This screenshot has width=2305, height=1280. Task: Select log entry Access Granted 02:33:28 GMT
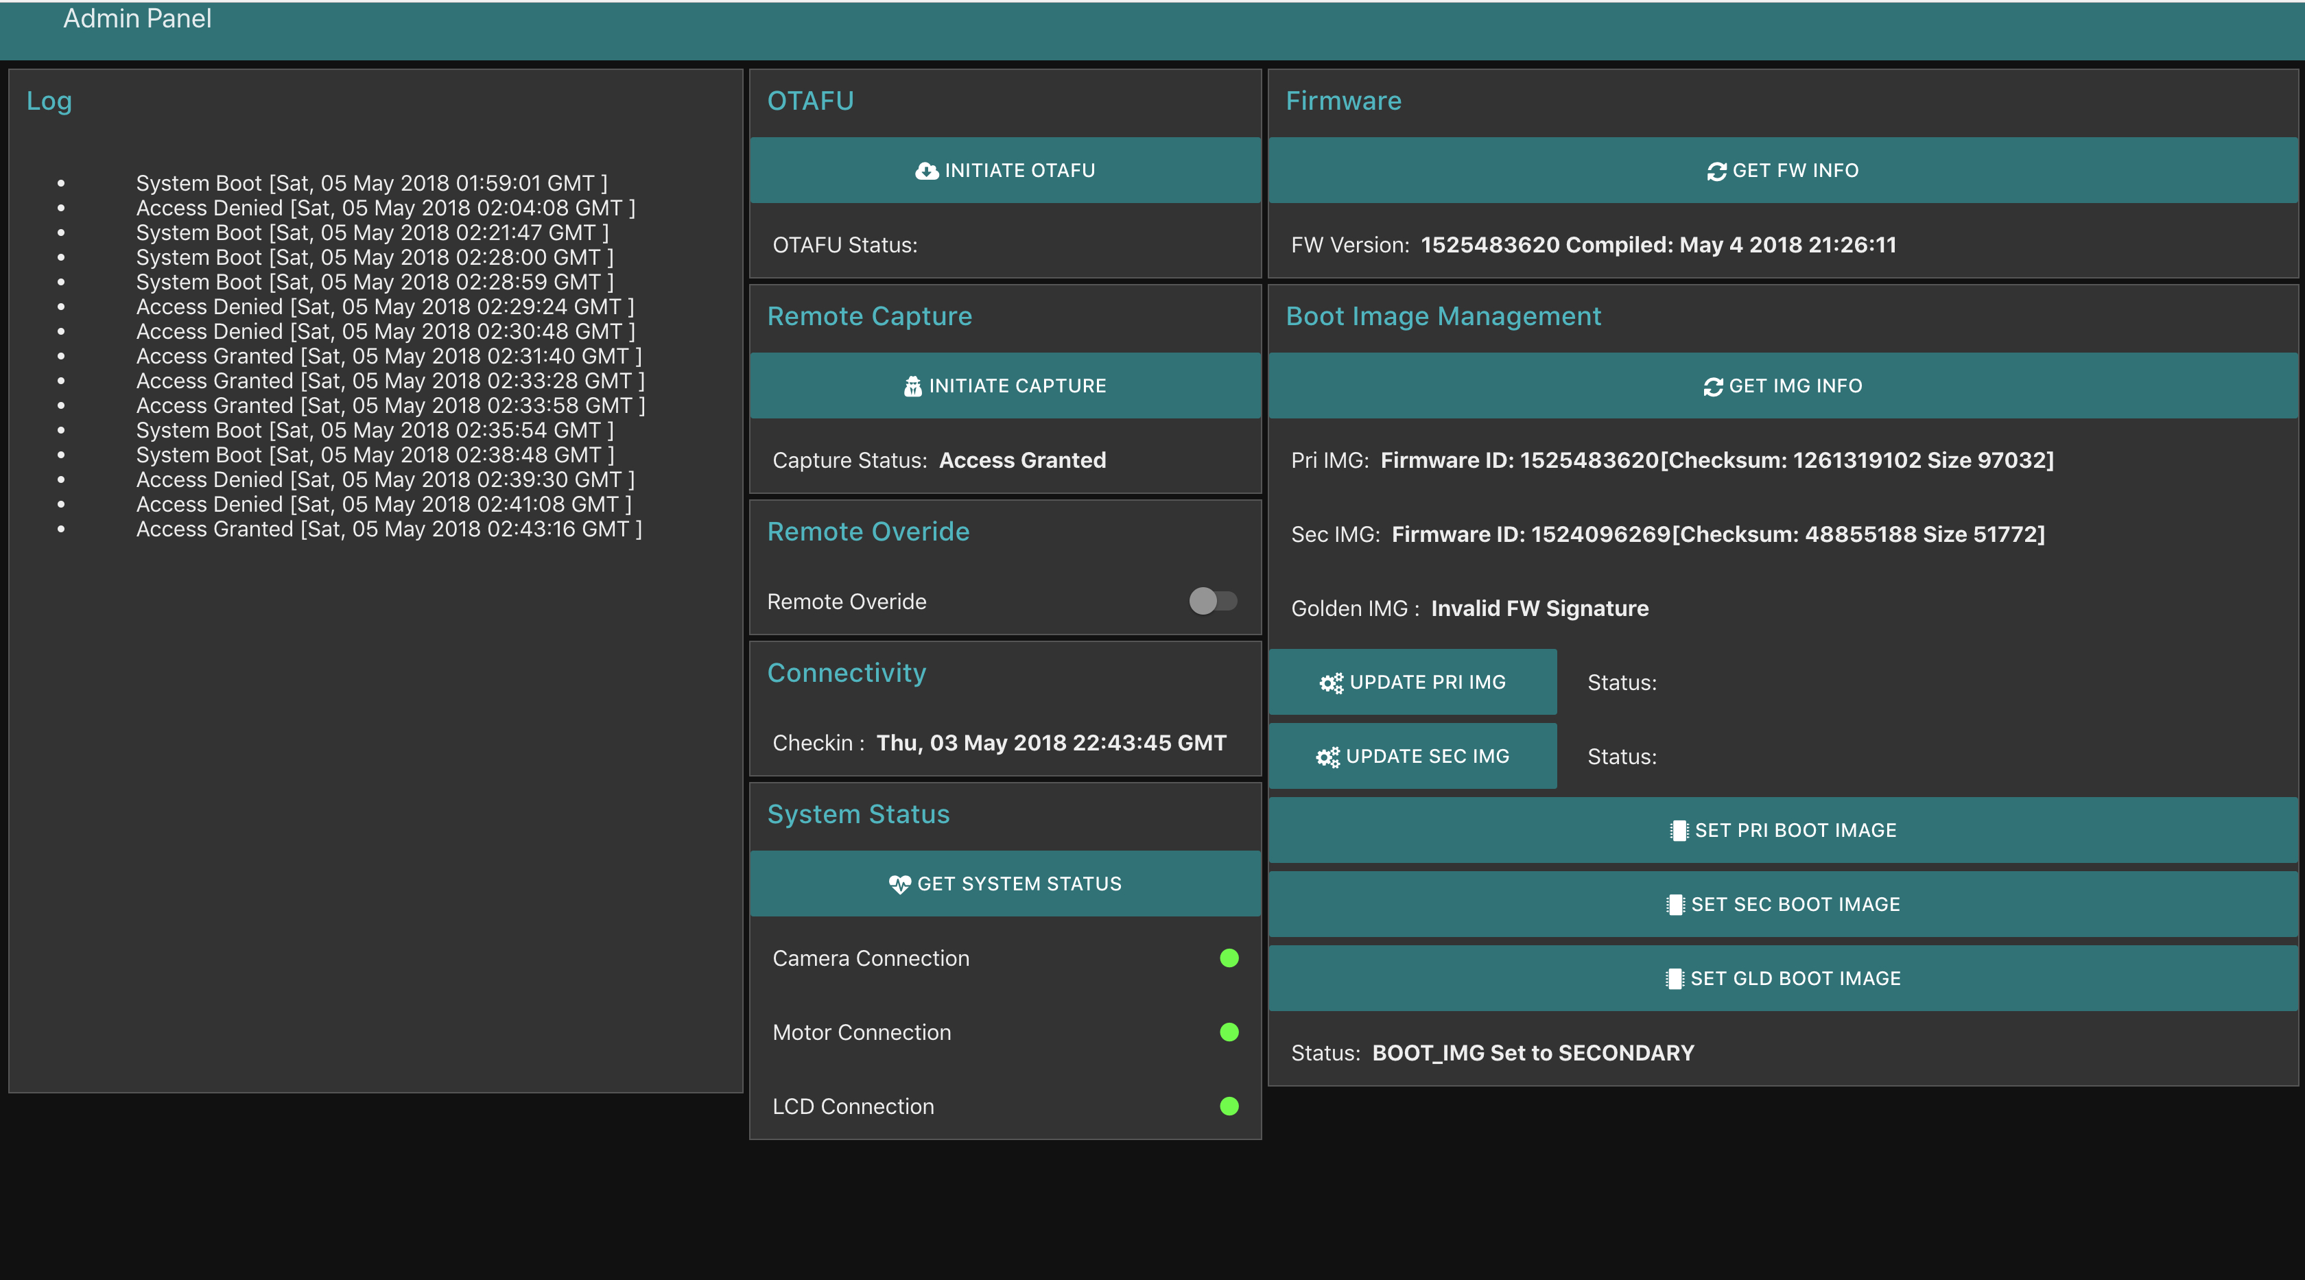(x=390, y=381)
